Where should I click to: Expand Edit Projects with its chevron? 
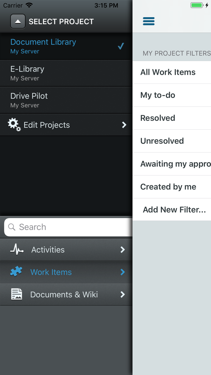coord(124,125)
